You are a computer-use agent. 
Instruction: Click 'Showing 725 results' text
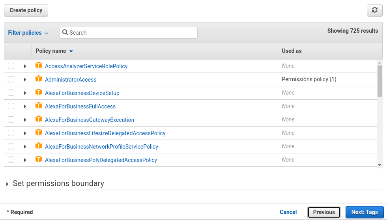(x=352, y=31)
